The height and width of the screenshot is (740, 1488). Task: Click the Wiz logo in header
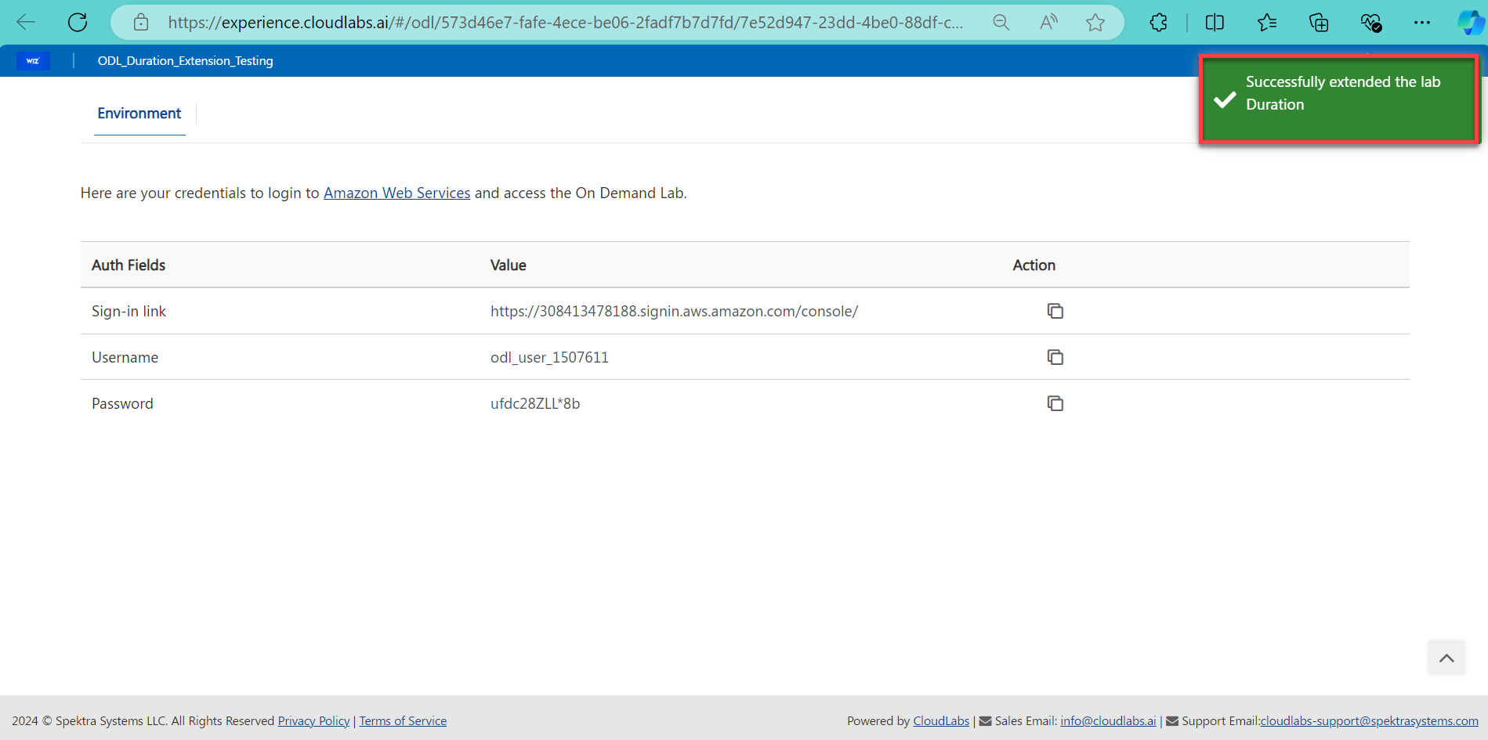pyautogui.click(x=33, y=61)
